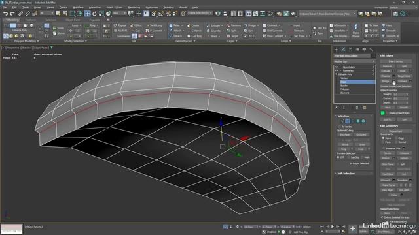Switch to the Freeform ribbon tab
Screen dimensions: 419x235
(x=31, y=20)
